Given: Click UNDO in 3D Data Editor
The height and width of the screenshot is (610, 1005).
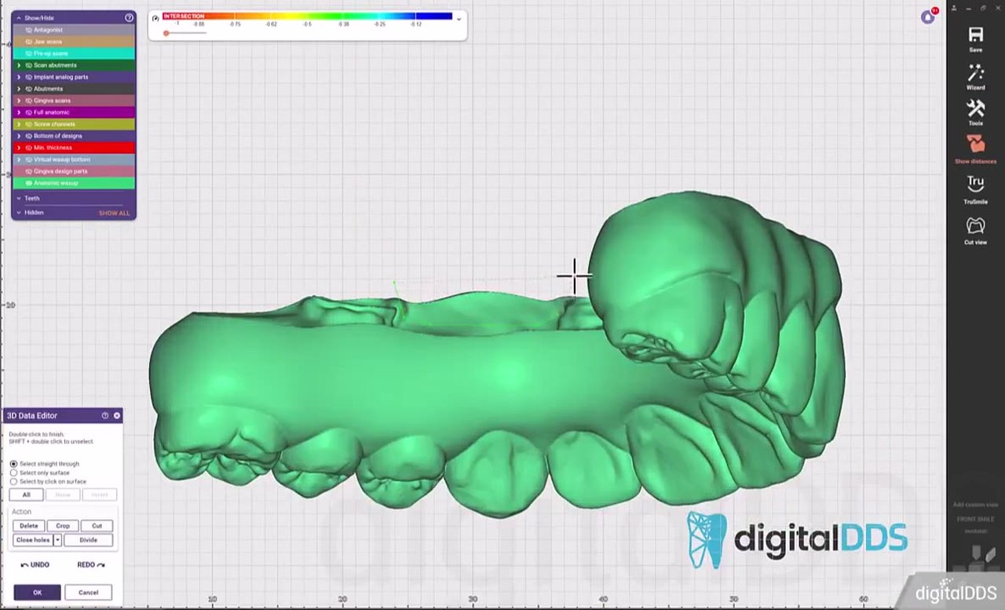Looking at the screenshot, I should 35,564.
